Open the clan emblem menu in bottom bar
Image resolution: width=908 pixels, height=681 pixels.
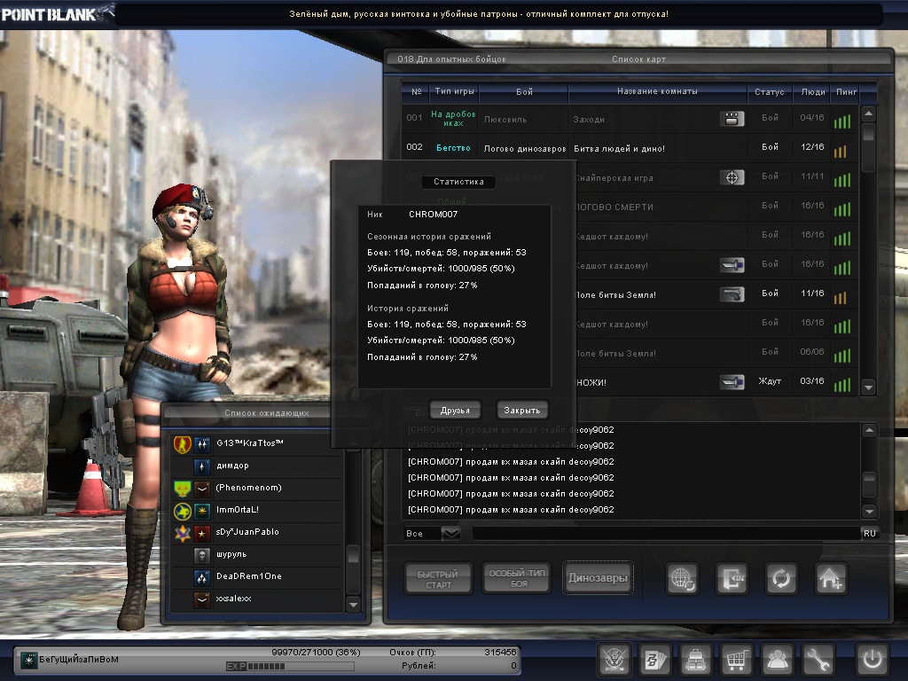(x=614, y=660)
